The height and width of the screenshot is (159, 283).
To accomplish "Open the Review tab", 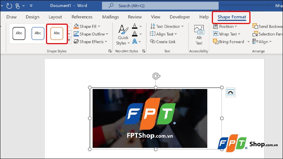I will pyautogui.click(x=135, y=17).
